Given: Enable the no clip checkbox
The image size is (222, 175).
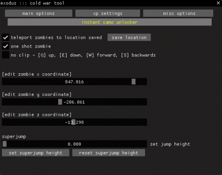Looking at the screenshot, I should (x=5, y=55).
